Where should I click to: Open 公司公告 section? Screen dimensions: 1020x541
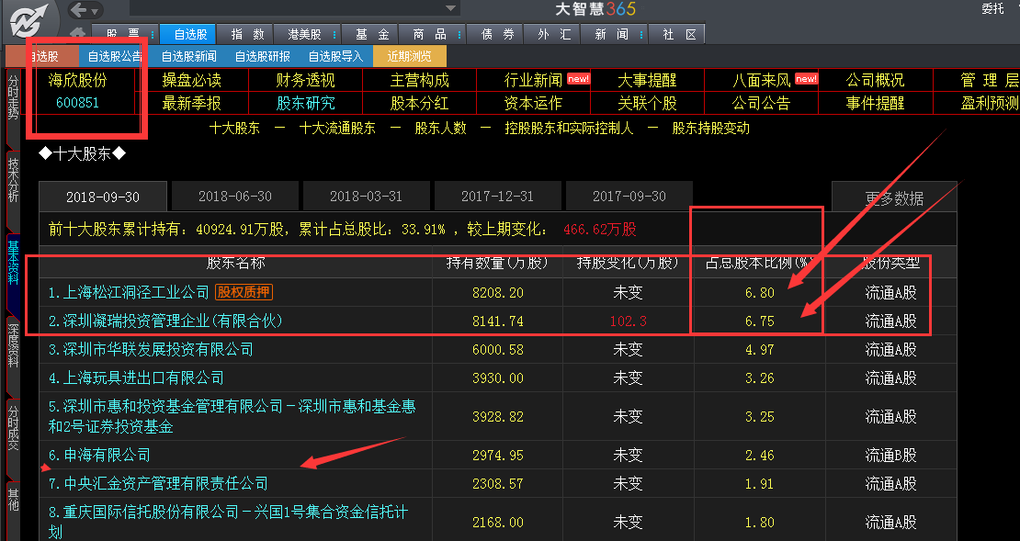[761, 103]
